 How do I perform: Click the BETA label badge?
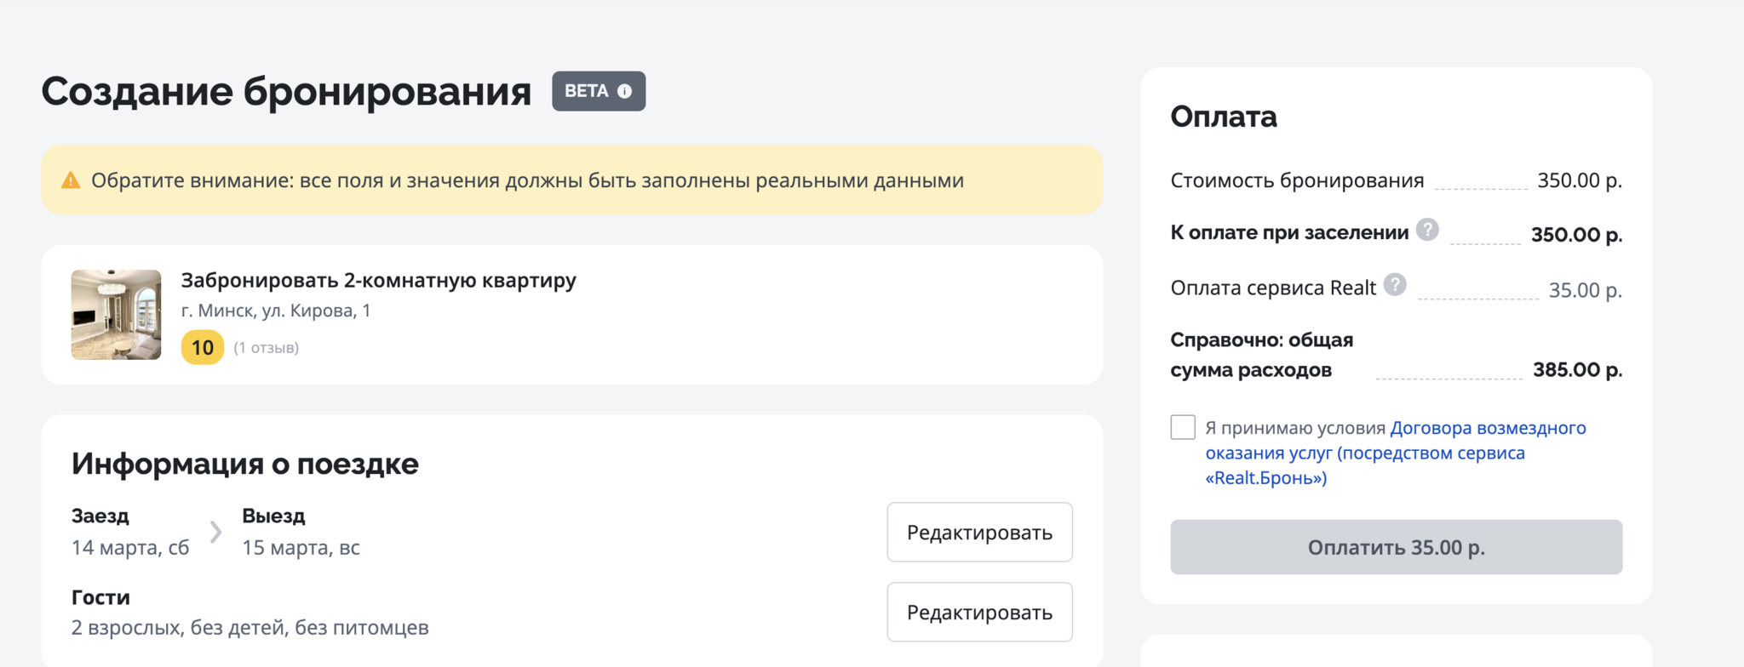(587, 91)
